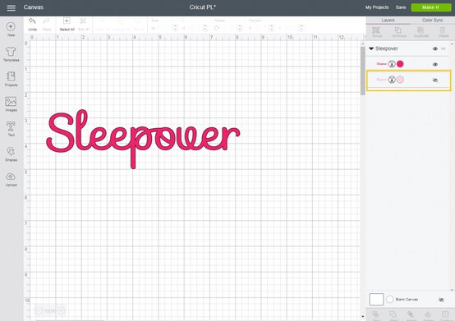The width and height of the screenshot is (455, 321).
Task: Click scissors cut icon on light pink layer
Action: [392, 80]
